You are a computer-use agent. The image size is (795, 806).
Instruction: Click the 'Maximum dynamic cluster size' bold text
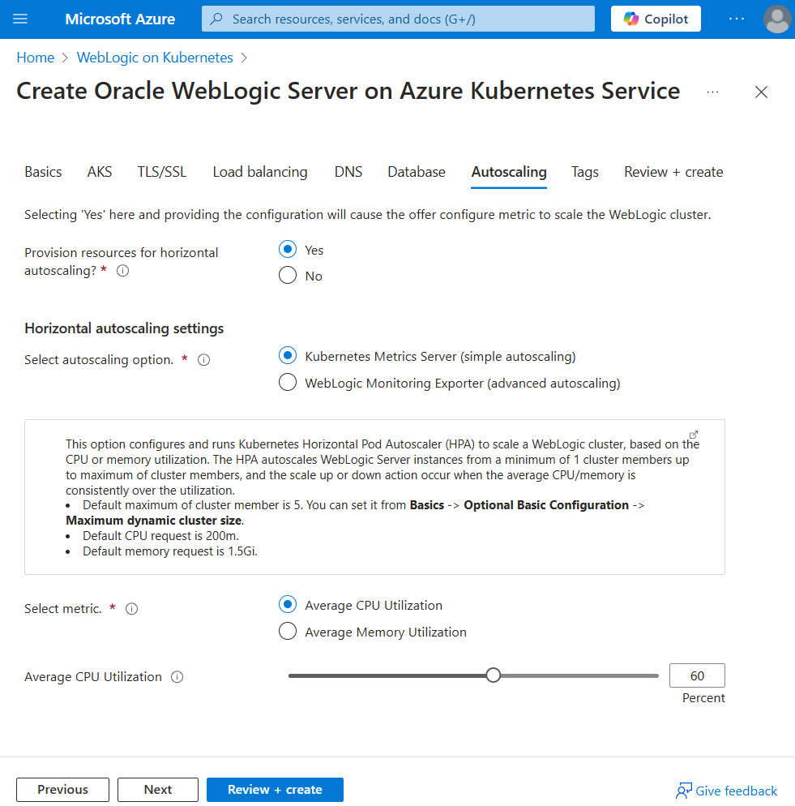154,521
